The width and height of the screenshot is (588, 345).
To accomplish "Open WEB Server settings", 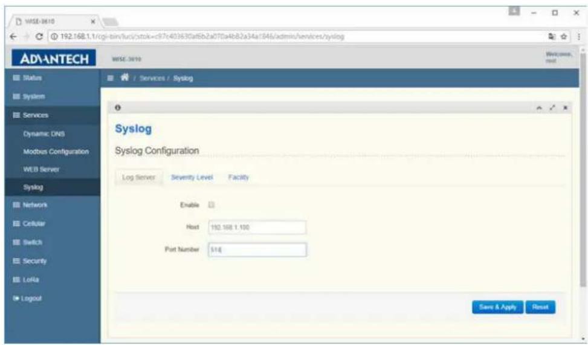I will click(x=41, y=169).
